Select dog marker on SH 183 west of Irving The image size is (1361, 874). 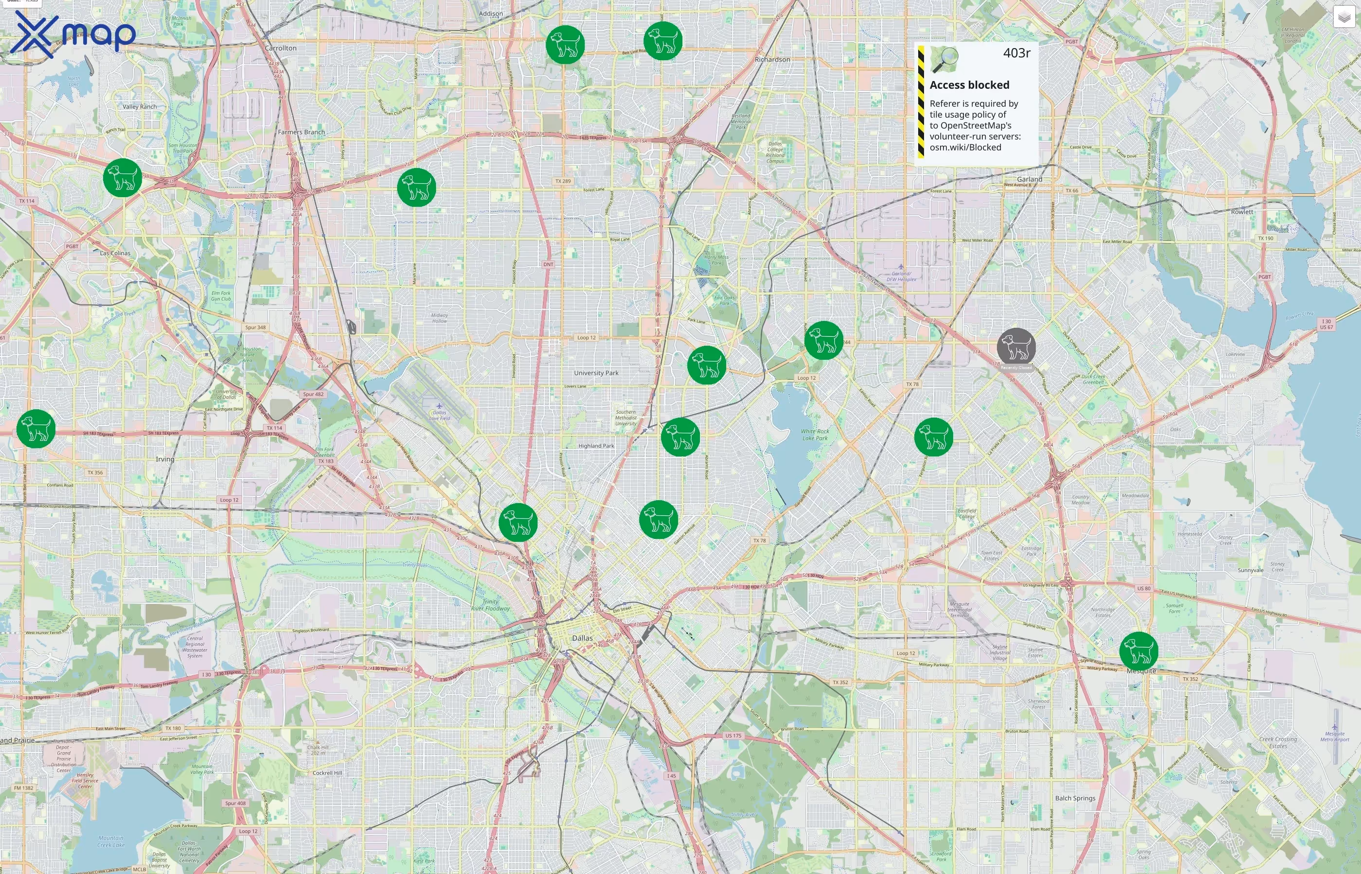[36, 428]
